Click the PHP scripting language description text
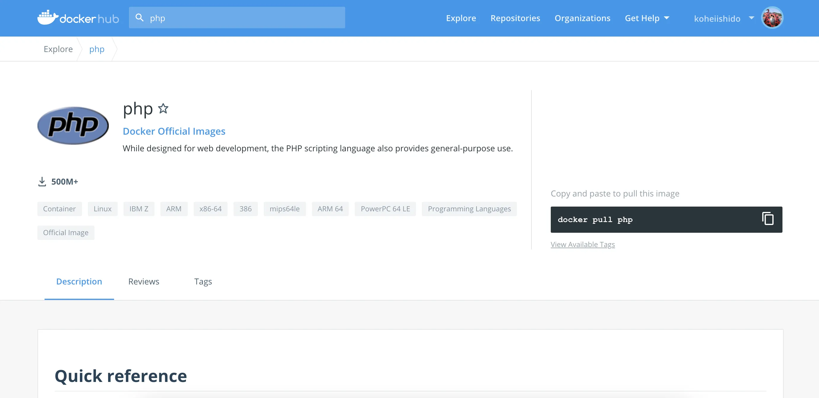Viewport: 819px width, 398px height. (x=318, y=148)
